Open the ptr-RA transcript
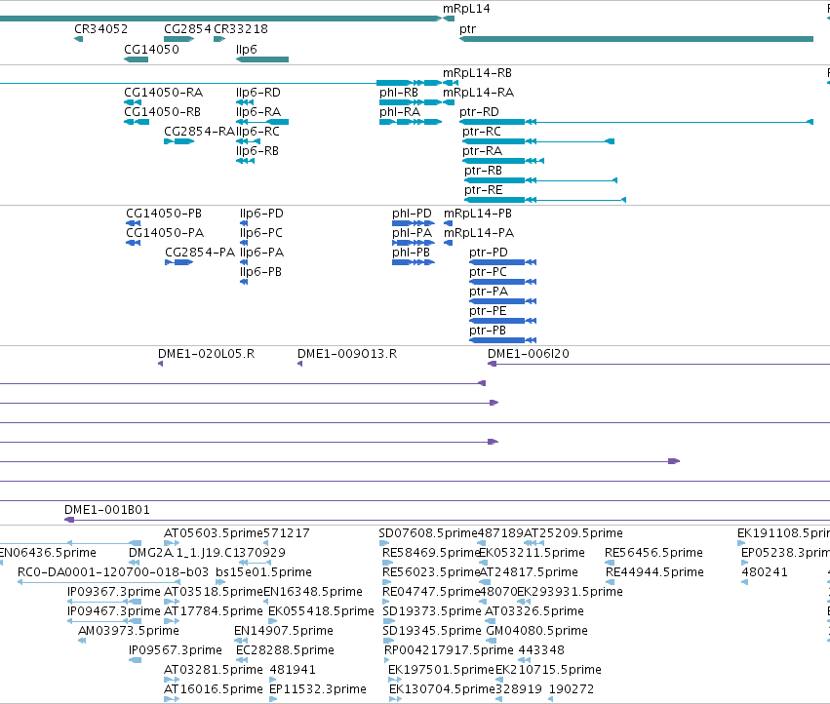 [x=503, y=161]
